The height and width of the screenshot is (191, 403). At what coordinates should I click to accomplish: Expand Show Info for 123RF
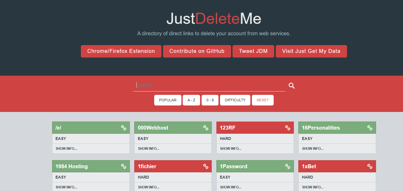coord(231,148)
